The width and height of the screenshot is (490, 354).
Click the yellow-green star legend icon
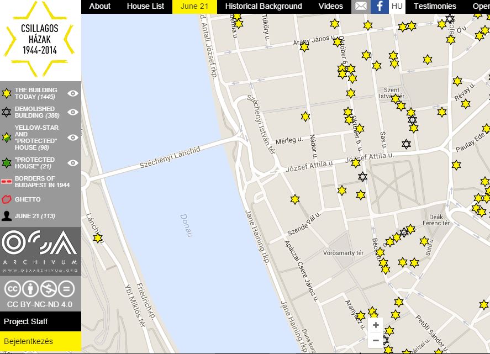[7, 138]
